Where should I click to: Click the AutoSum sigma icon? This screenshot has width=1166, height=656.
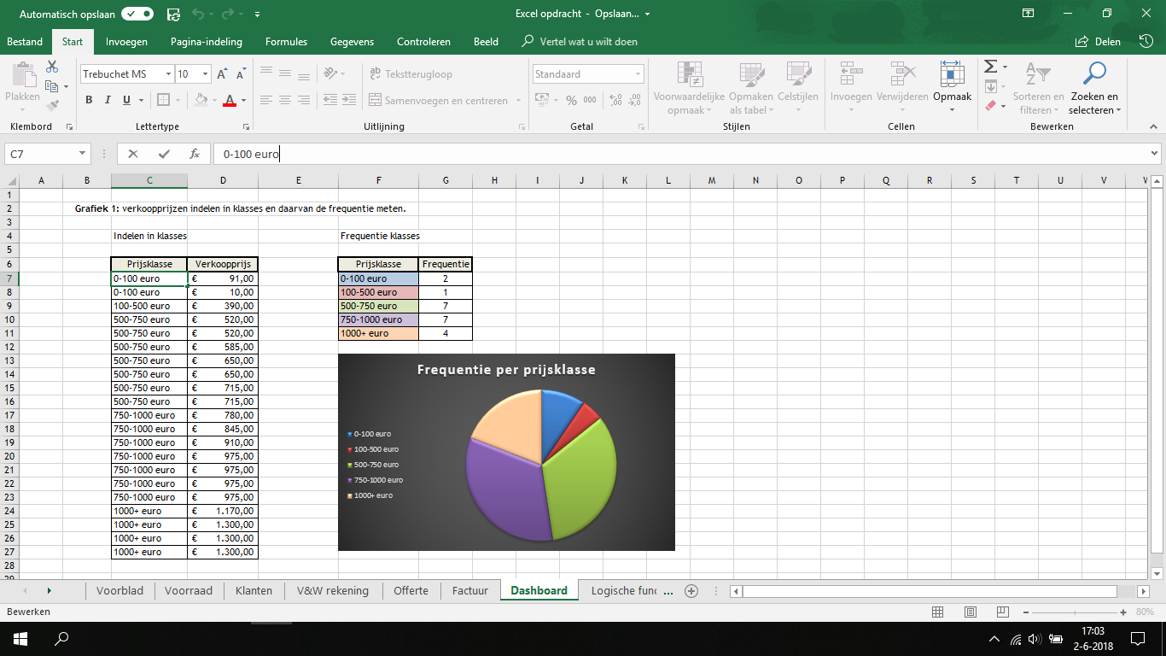pos(990,67)
